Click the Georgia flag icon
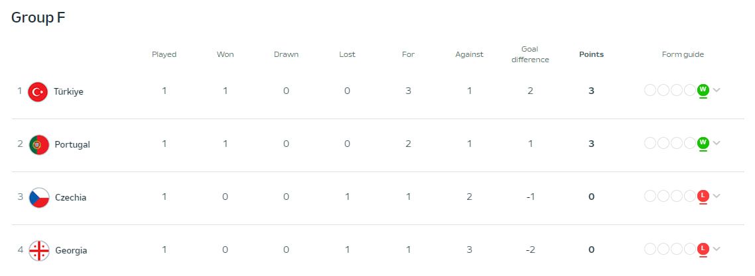The height and width of the screenshot is (276, 755). 39,250
